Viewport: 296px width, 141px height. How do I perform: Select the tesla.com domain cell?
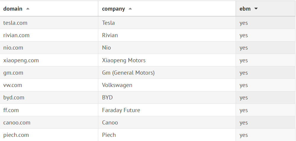coord(15,23)
